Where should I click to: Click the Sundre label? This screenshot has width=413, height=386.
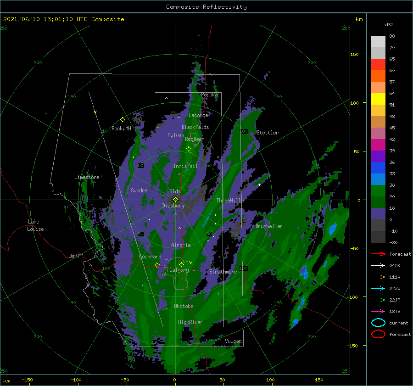(x=139, y=190)
